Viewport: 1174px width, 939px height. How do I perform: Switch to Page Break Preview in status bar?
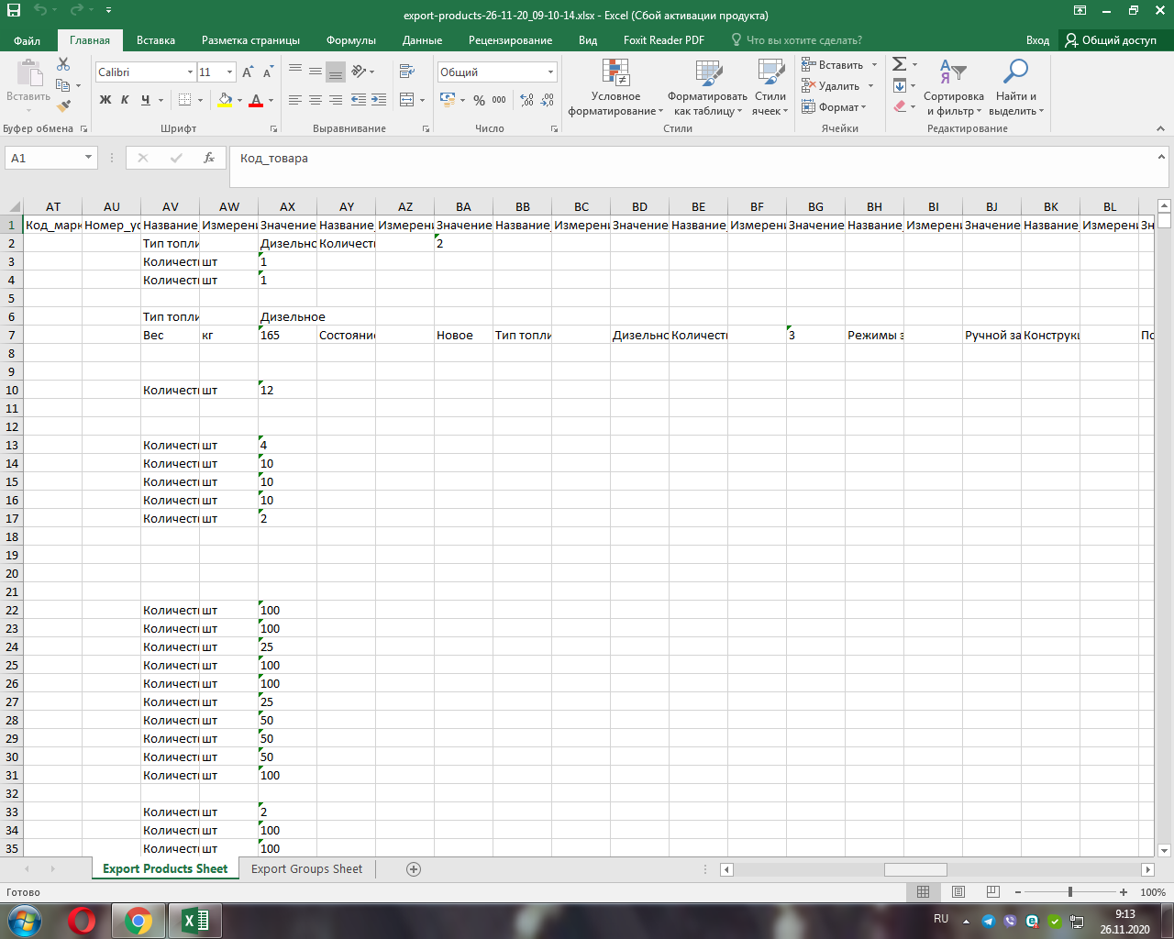click(993, 892)
